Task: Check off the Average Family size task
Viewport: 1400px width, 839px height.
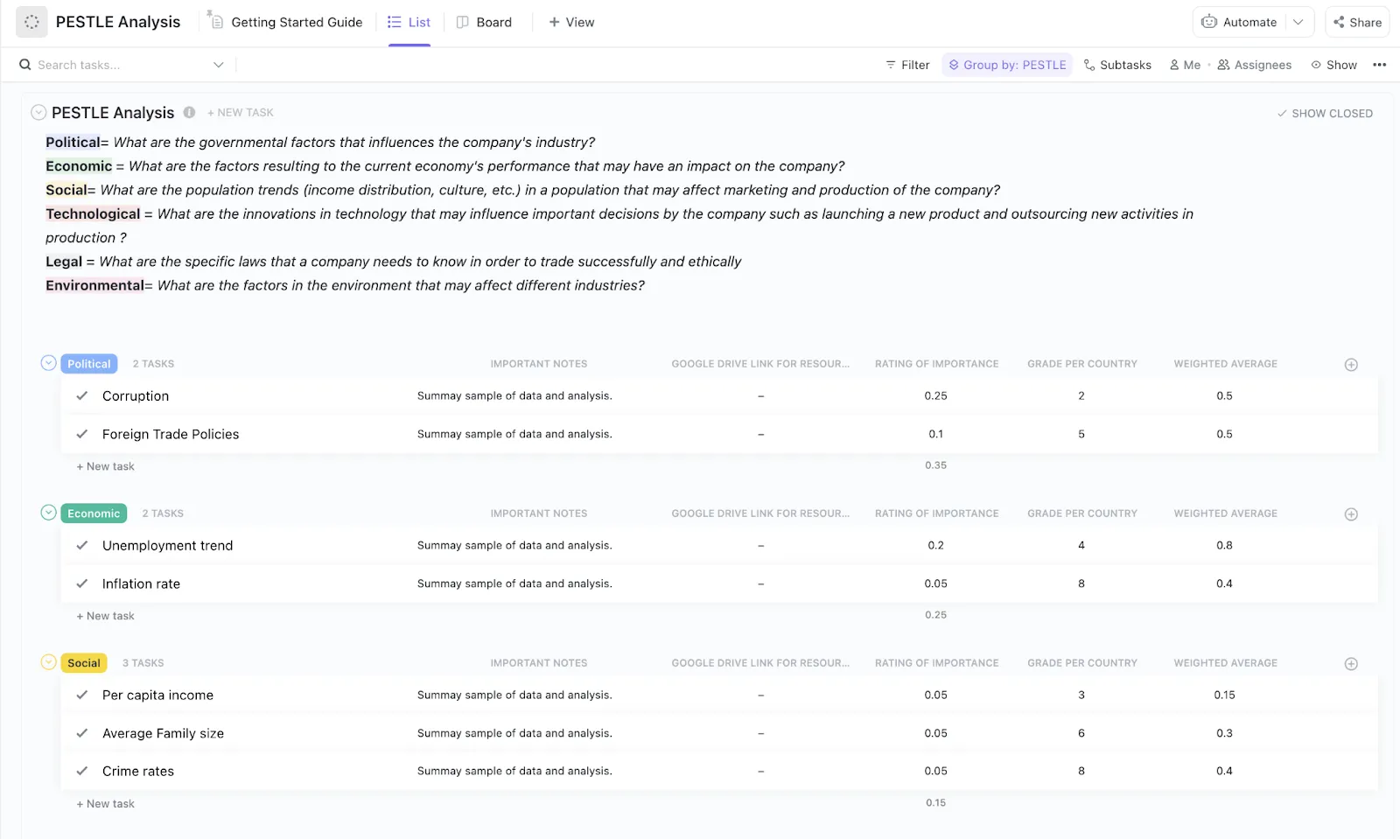Action: click(82, 733)
